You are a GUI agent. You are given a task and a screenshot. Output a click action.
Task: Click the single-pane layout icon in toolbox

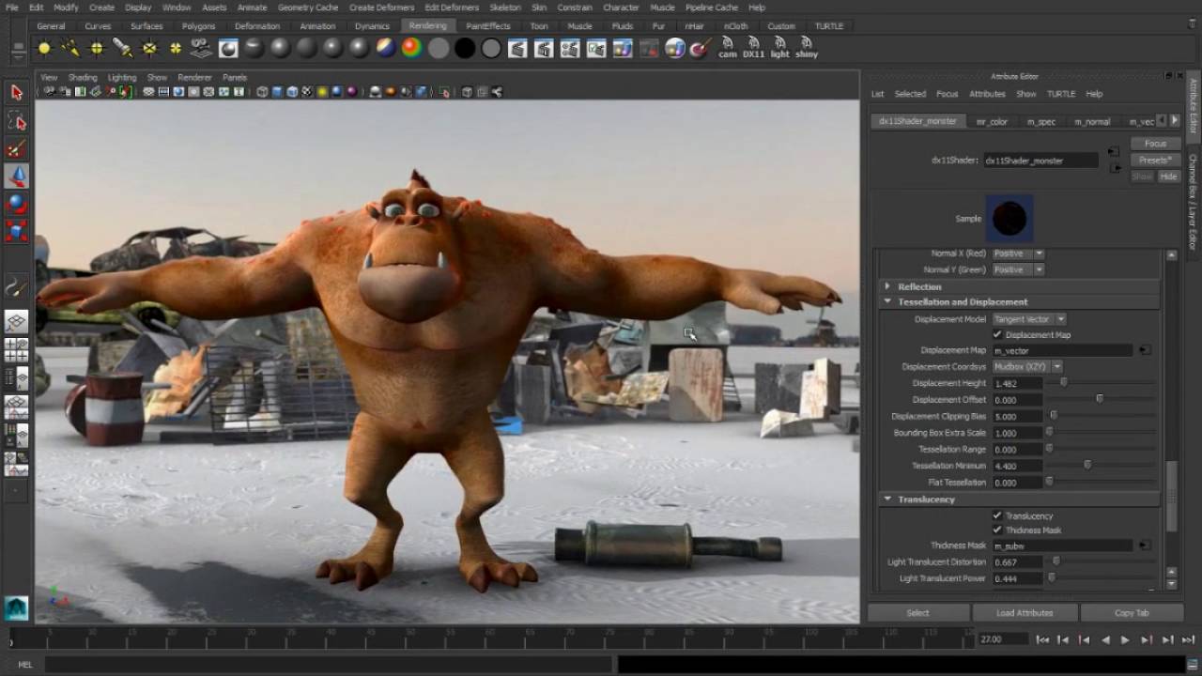tap(16, 322)
